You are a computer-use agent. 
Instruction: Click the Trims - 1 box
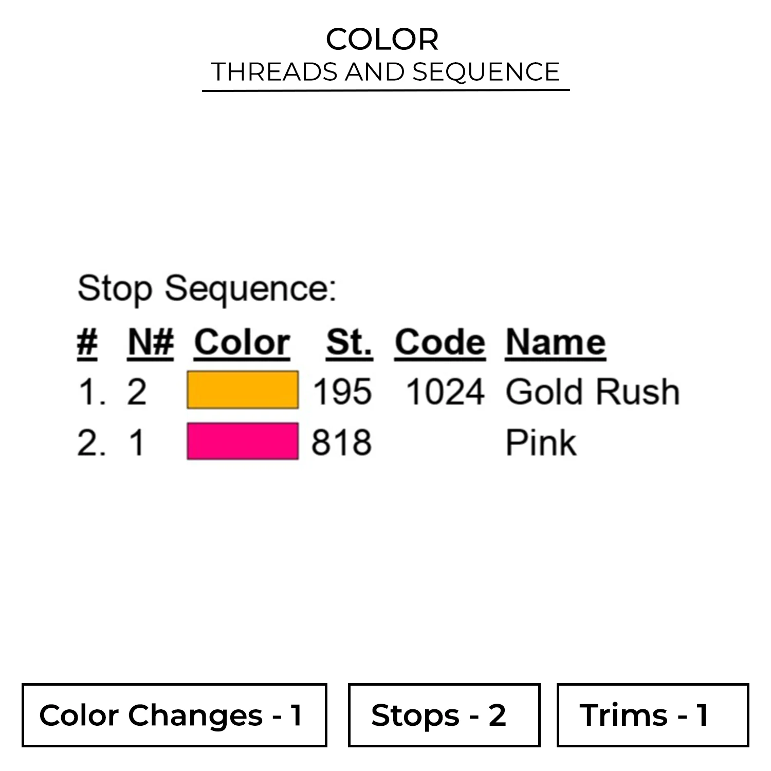pyautogui.click(x=652, y=715)
